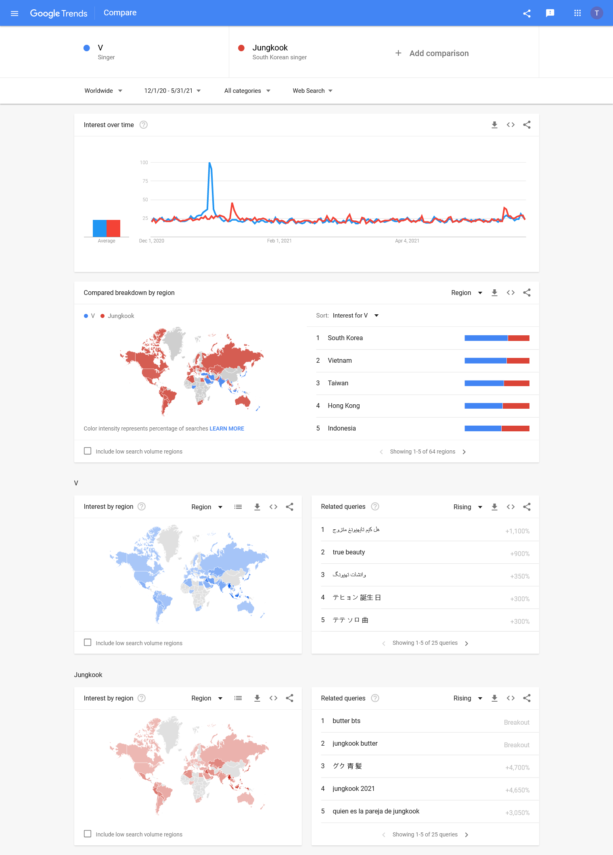Open the Web Search type menu
This screenshot has height=855, width=613.
[312, 91]
